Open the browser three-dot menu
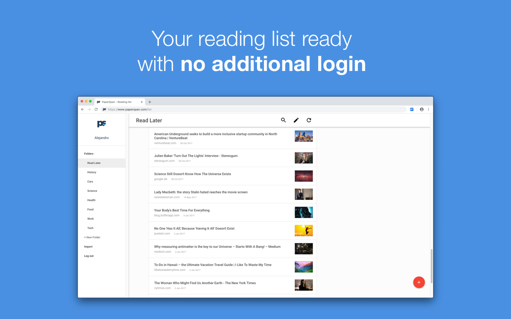This screenshot has height=319, width=511. pos(428,109)
